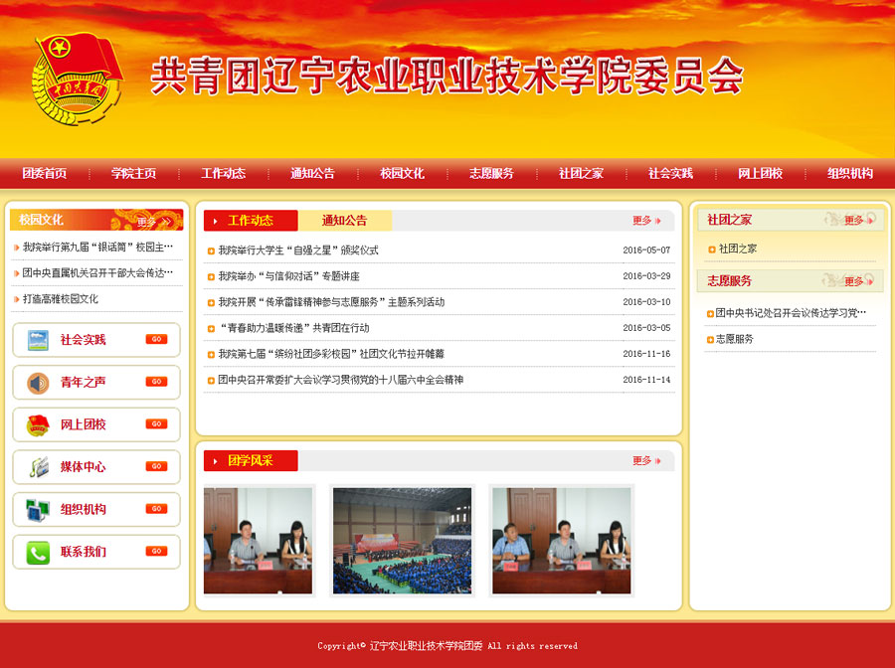Open news 我院举行大学生“自强之星”颁奖仪式
The width and height of the screenshot is (895, 668).
coord(298,250)
